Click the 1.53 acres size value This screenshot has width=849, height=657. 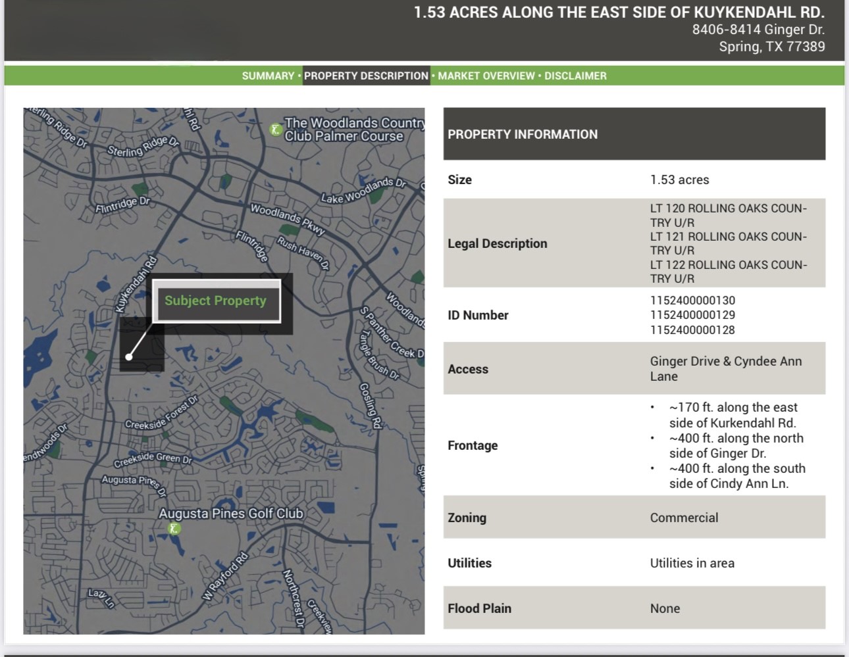679,180
